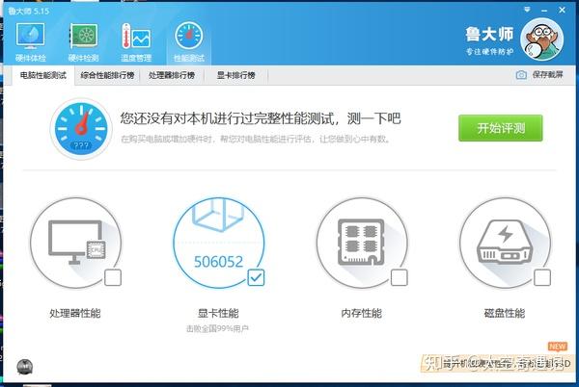Switch to the 处理器排行榜 tab
The height and width of the screenshot is (387, 579).
pos(172,75)
